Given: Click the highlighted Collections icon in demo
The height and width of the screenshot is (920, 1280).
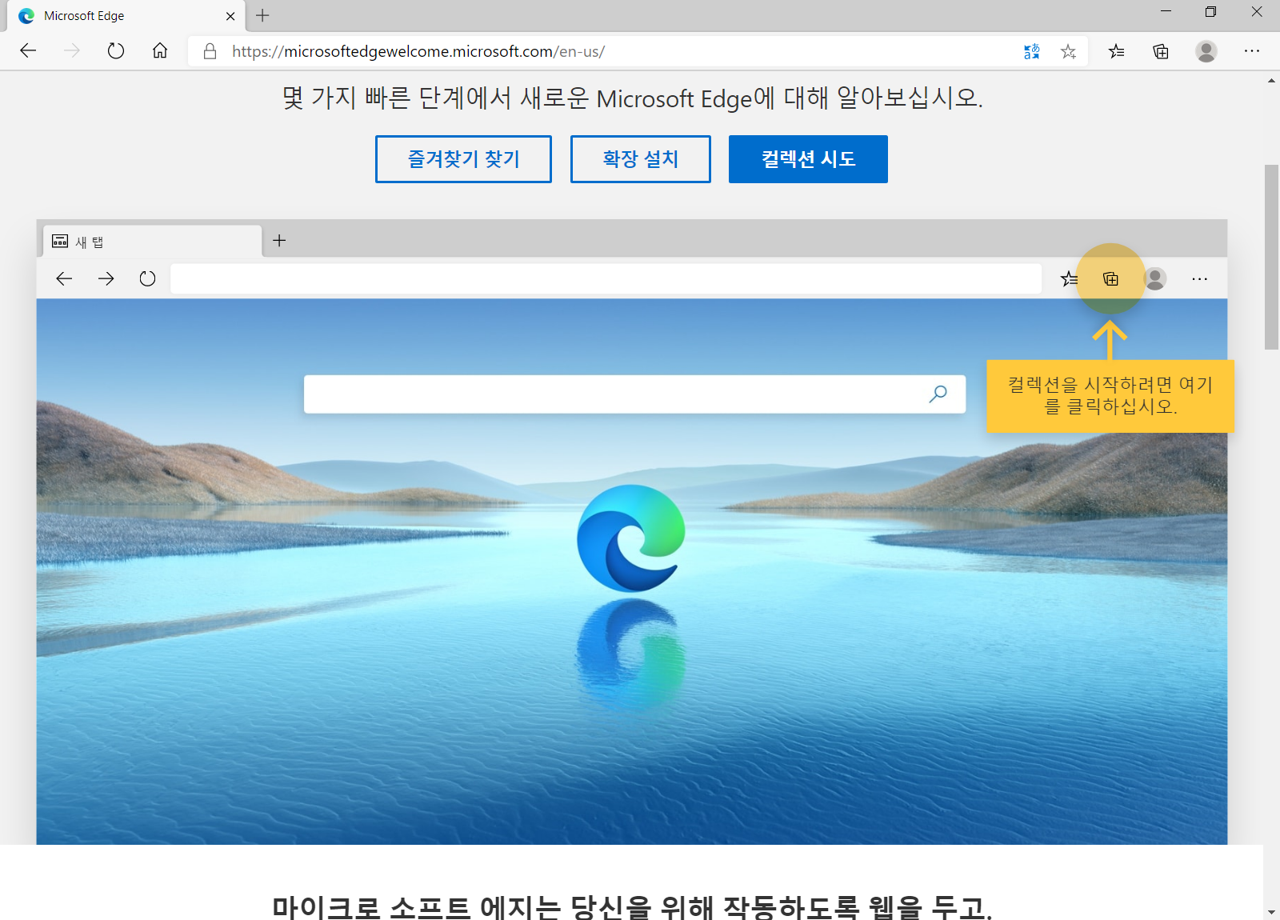Looking at the screenshot, I should click(1110, 278).
